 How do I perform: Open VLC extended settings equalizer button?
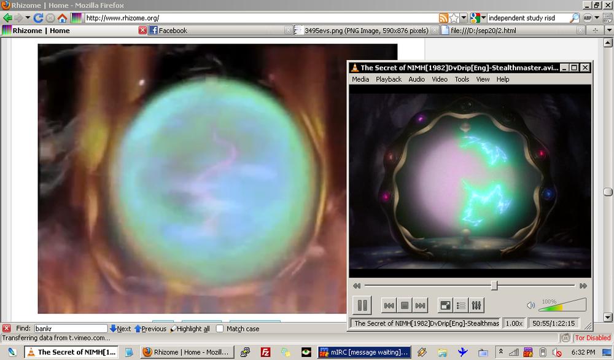[x=476, y=305]
